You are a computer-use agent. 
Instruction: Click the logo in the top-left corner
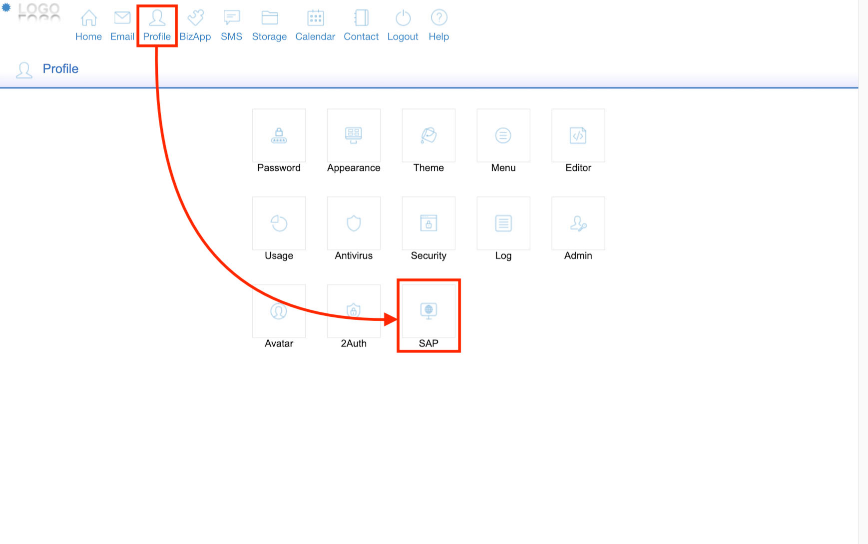click(x=38, y=12)
